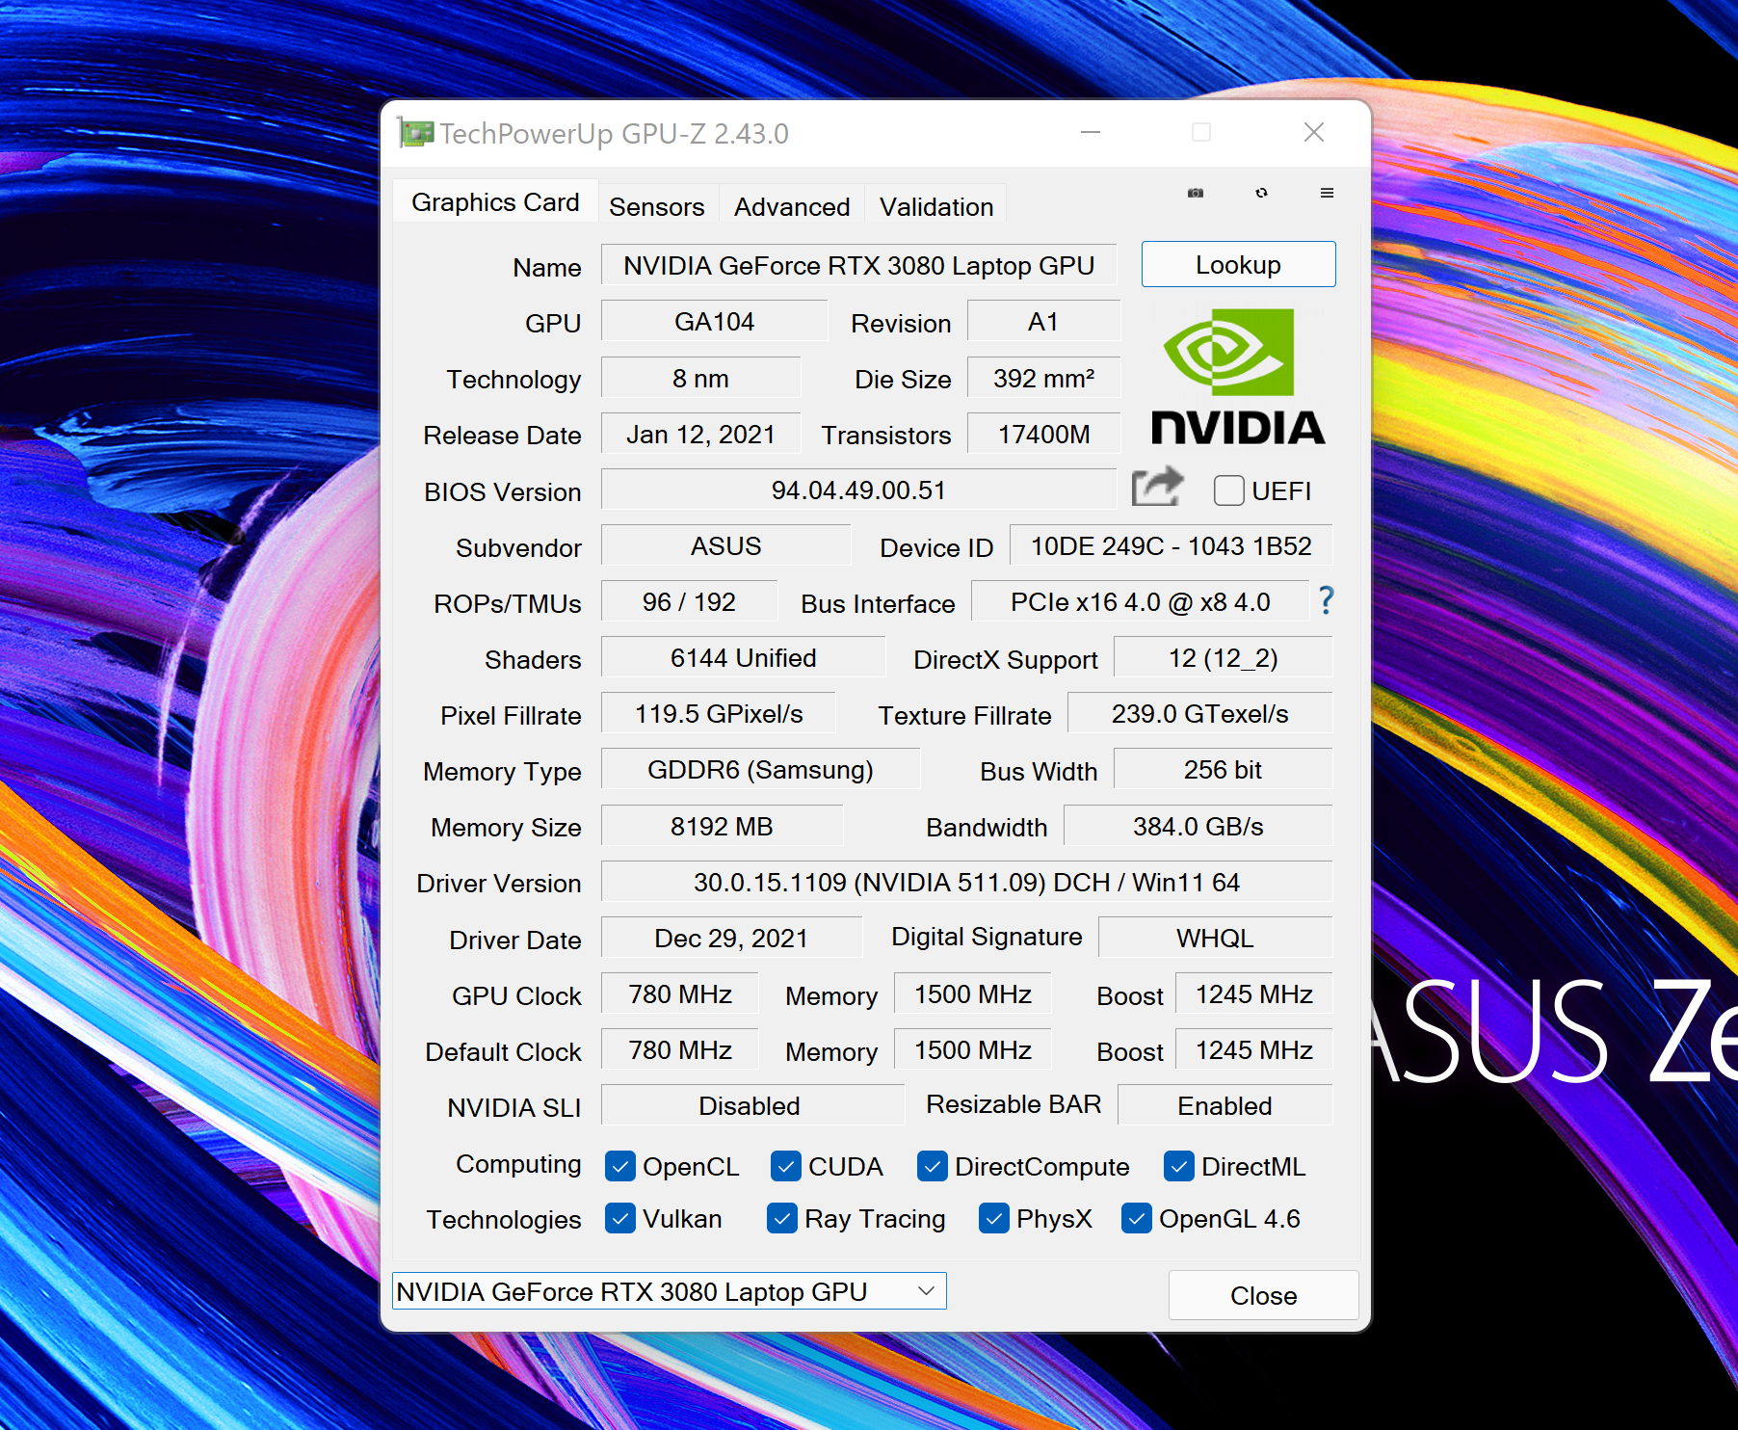Click the Driver Date value Dec 29, 2021
1738x1430 pixels.
731,938
